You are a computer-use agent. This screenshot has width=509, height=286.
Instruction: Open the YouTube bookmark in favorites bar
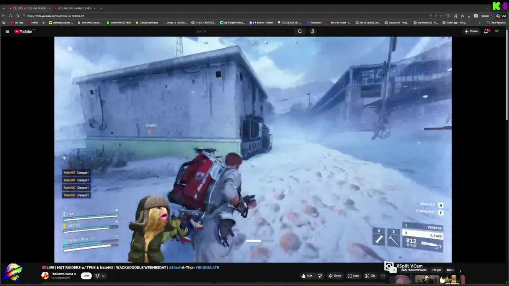(x=17, y=23)
